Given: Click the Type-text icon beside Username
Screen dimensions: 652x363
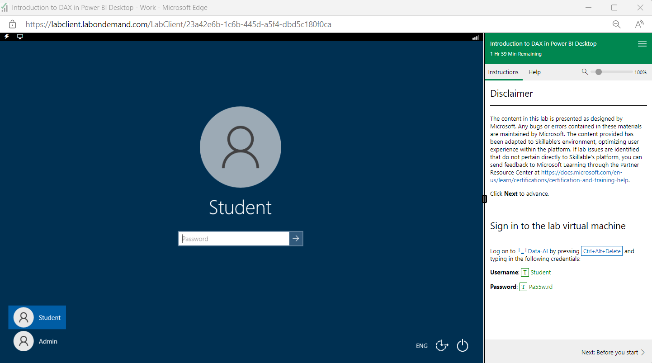Looking at the screenshot, I should coord(524,273).
